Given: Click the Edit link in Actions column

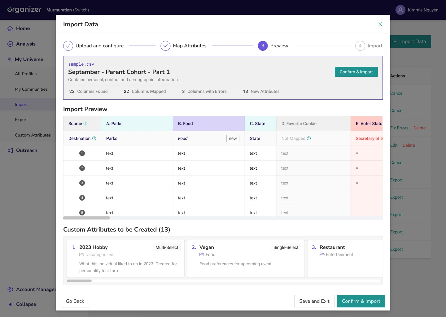Looking at the screenshot, I should point(394,145).
